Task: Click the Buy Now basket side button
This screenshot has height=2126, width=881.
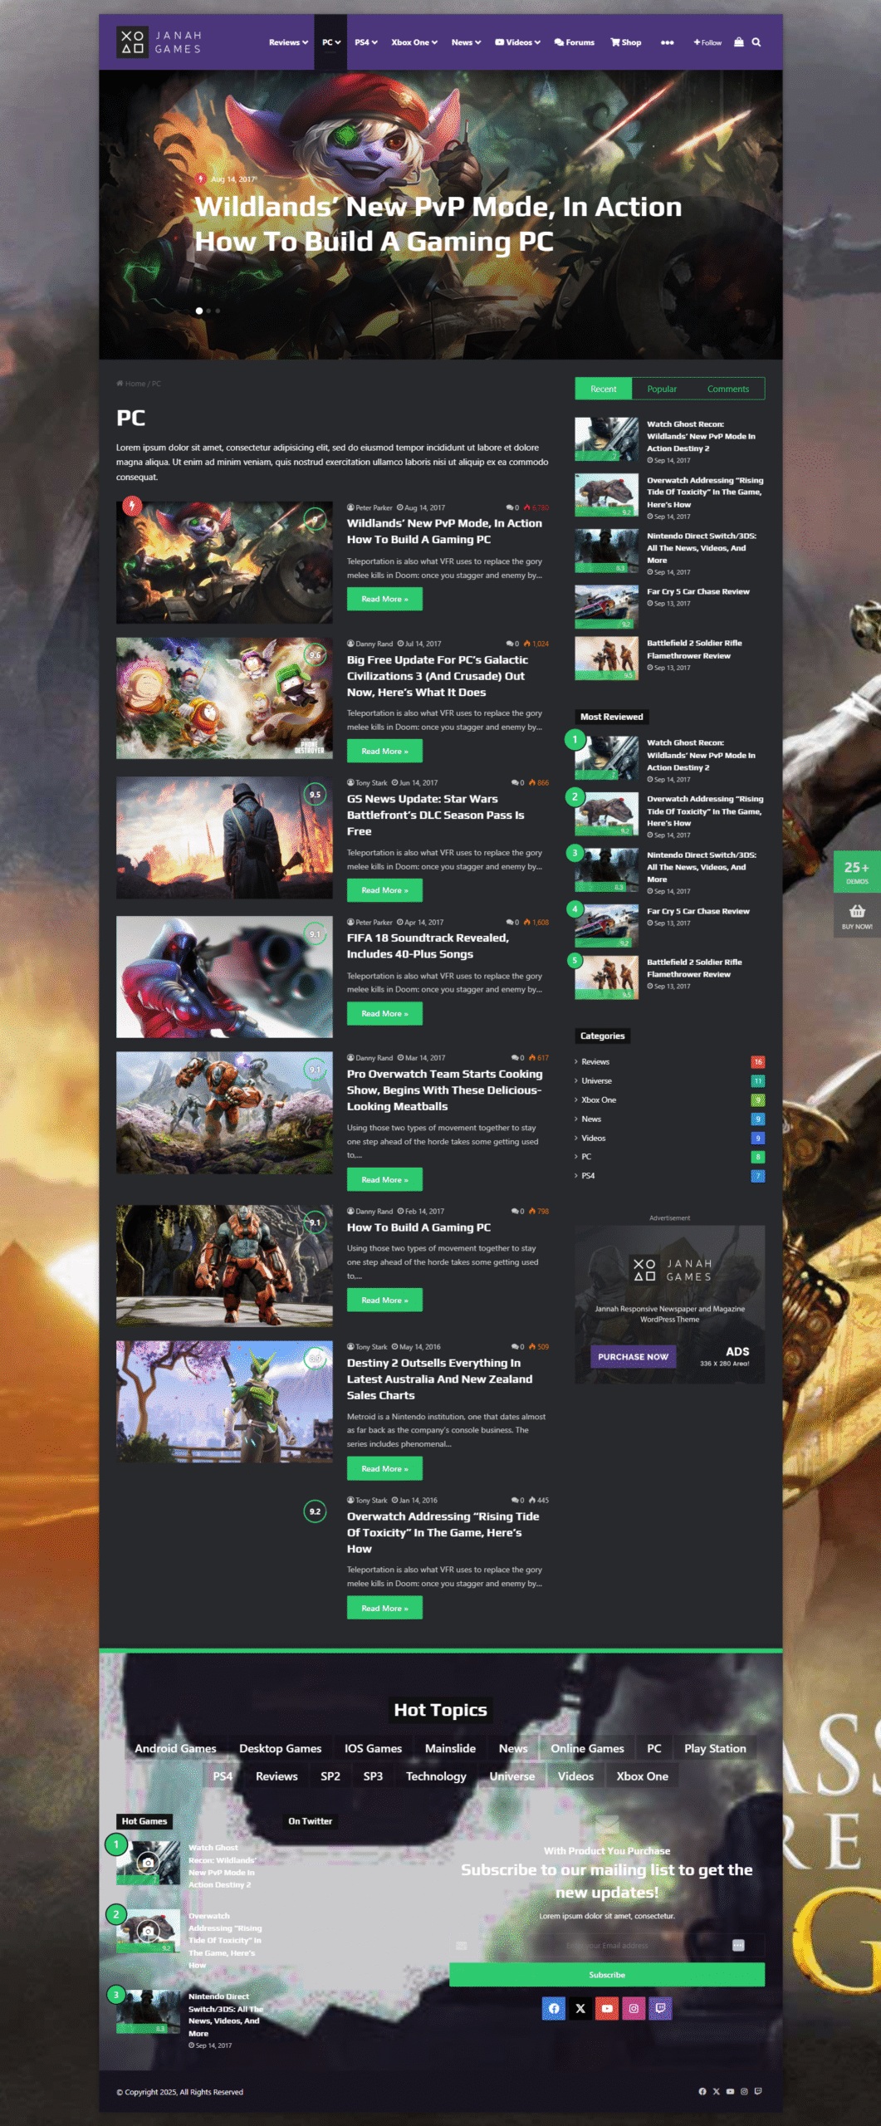Action: 857,916
